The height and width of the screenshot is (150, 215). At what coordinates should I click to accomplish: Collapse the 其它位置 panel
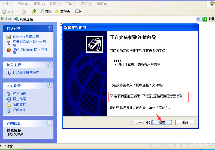[50, 85]
